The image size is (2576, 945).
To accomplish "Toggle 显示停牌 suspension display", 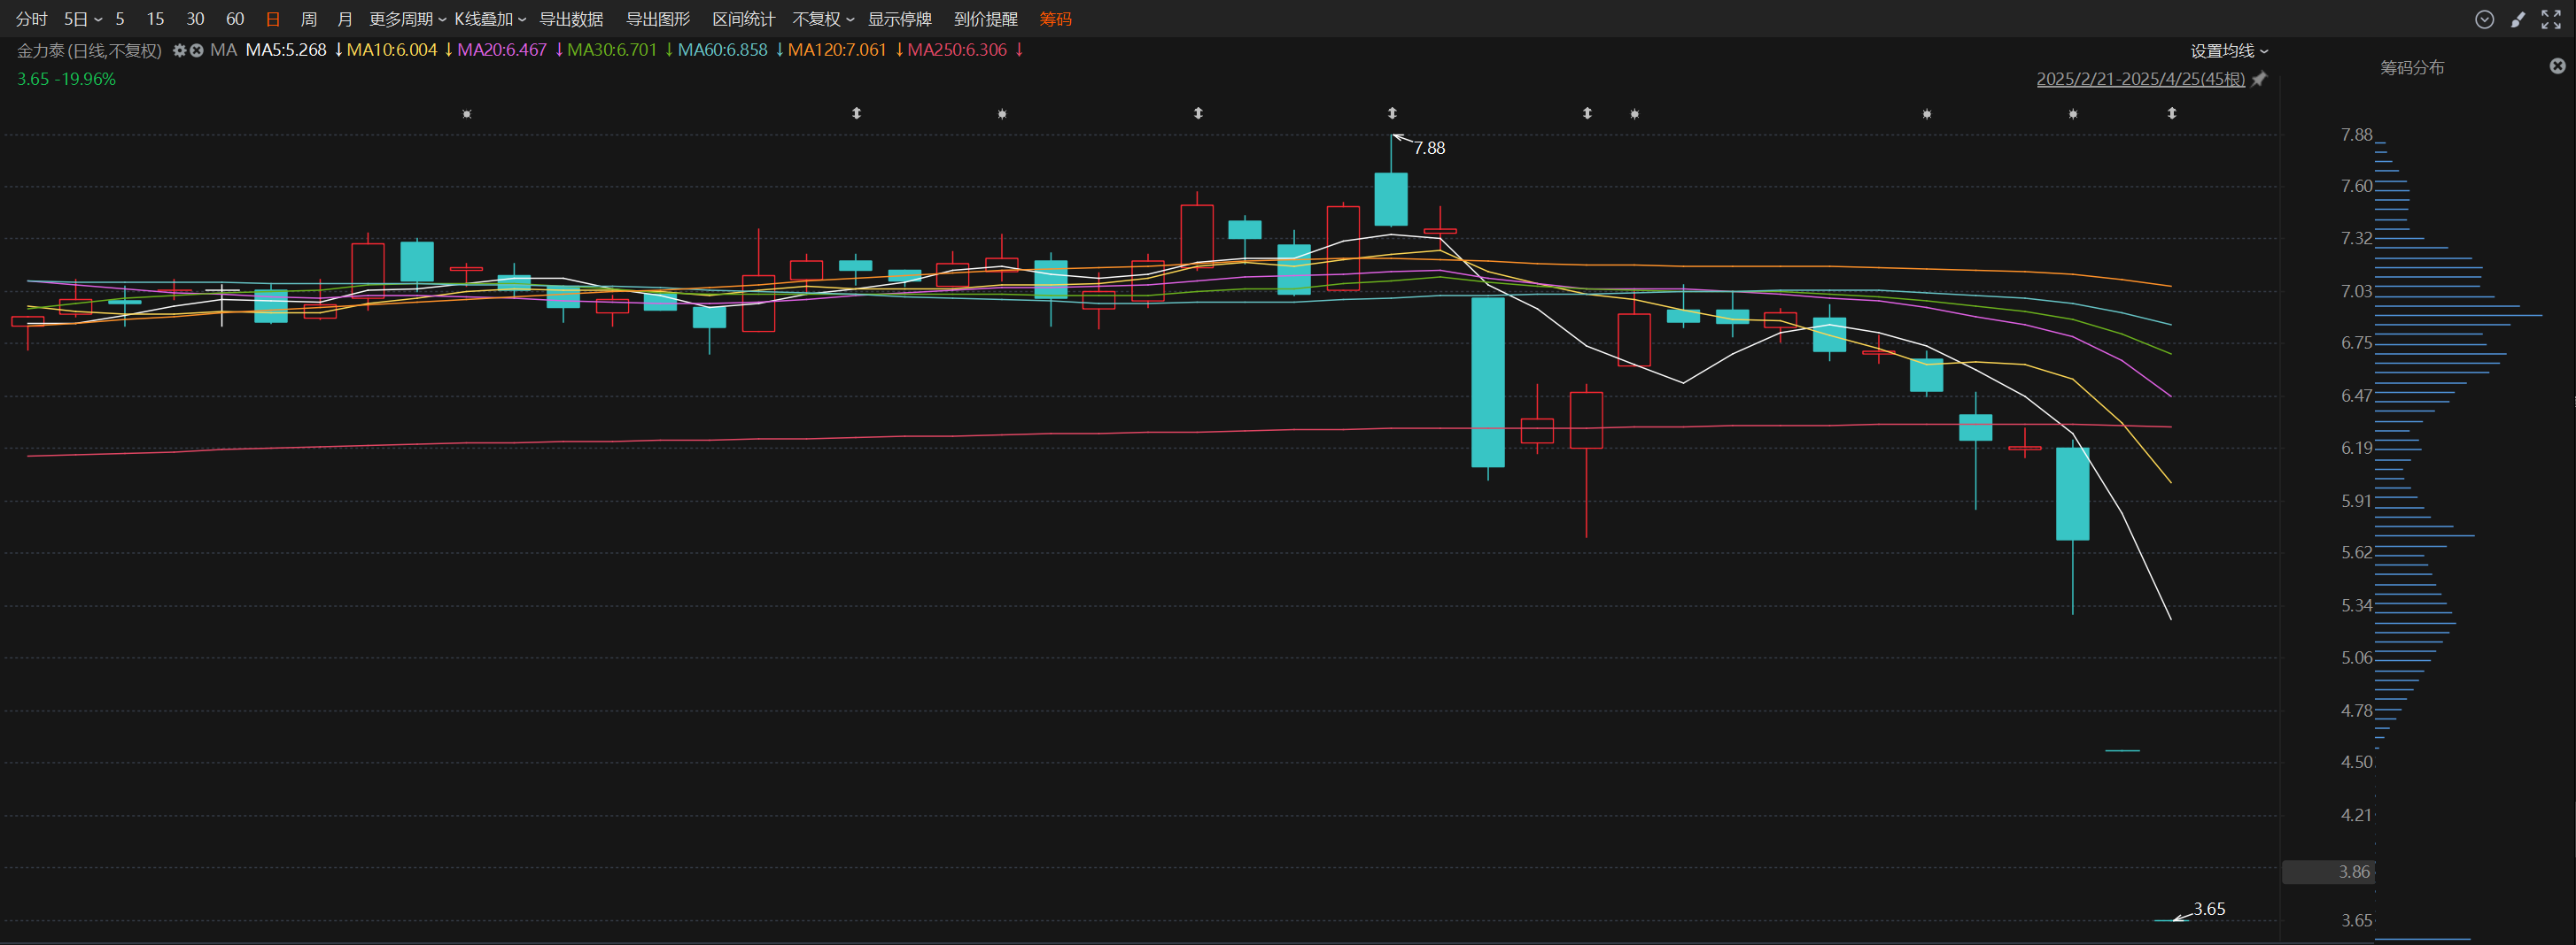I will tap(899, 19).
